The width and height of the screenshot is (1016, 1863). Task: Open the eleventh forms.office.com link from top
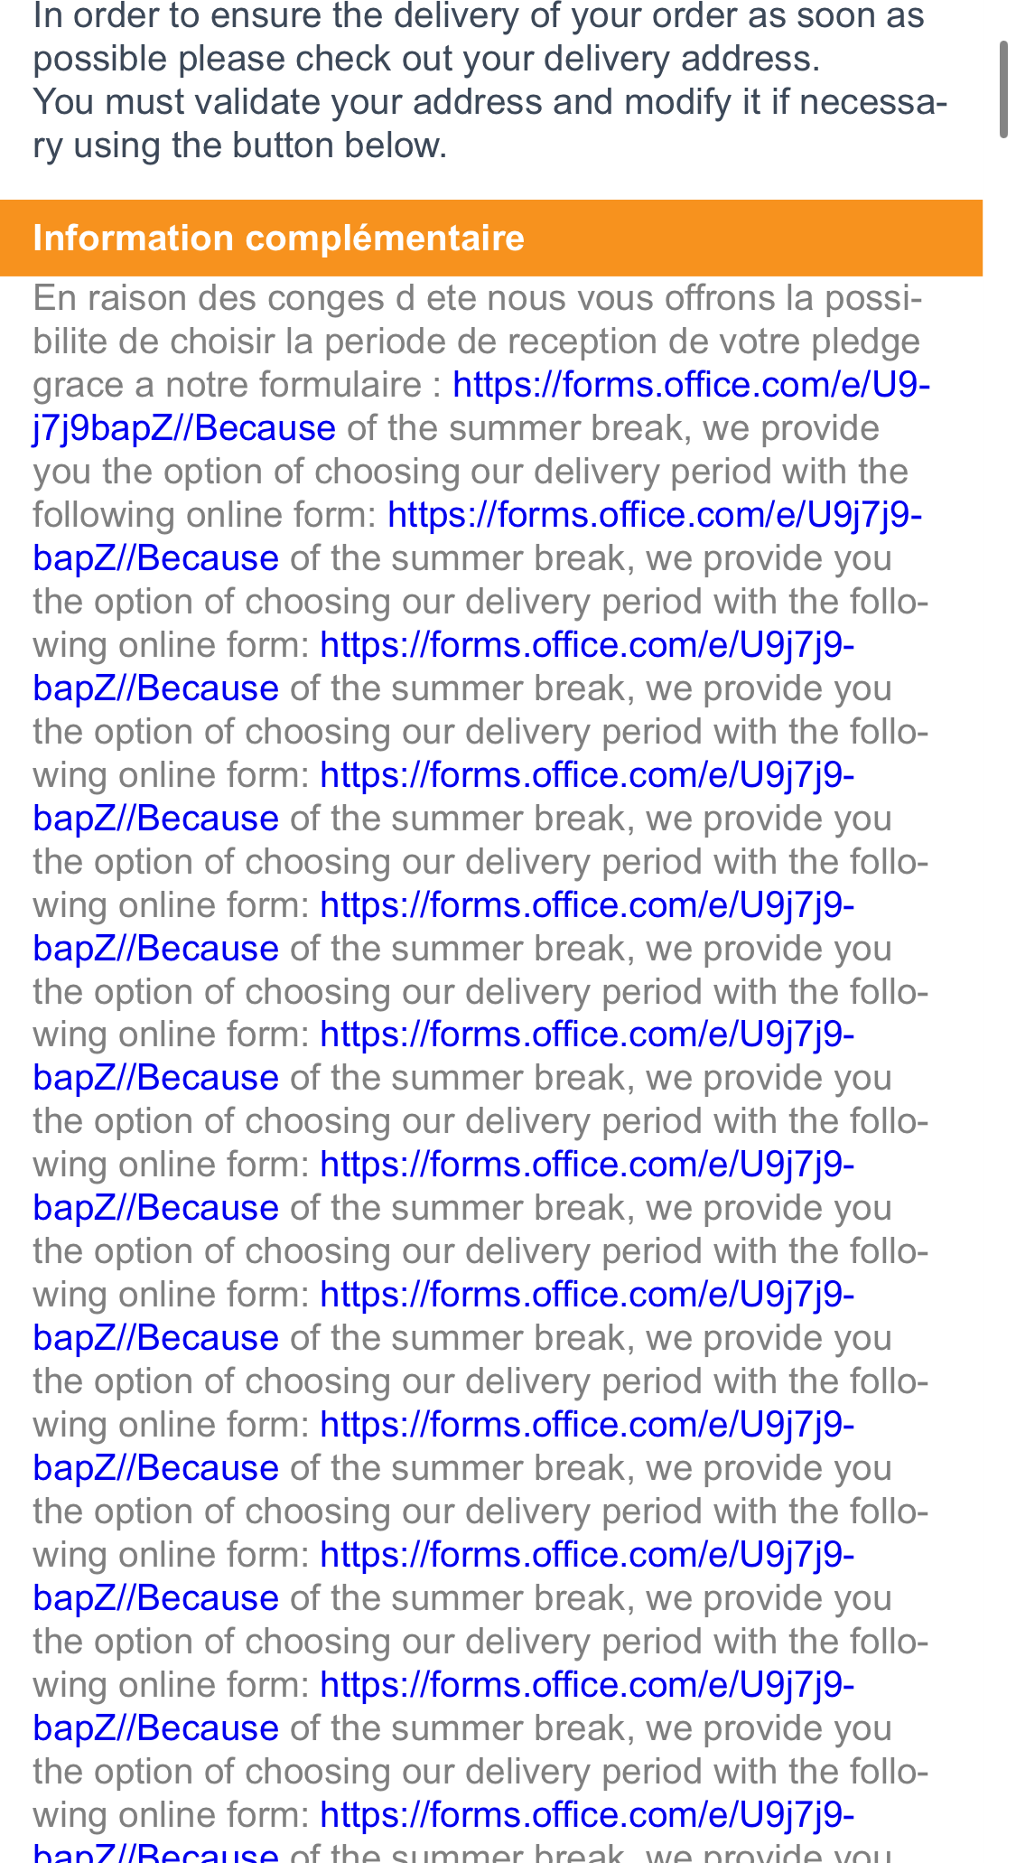(x=587, y=1685)
